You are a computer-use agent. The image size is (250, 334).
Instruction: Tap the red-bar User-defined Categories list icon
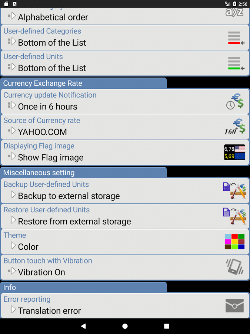(x=236, y=38)
